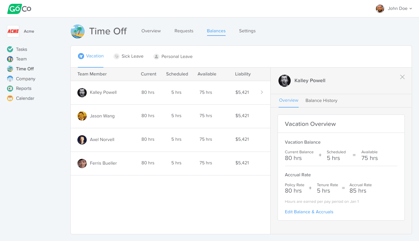Viewport: 419px width, 241px height.
Task: Go to the Overview tab in Time Off header
Action: pyautogui.click(x=151, y=31)
